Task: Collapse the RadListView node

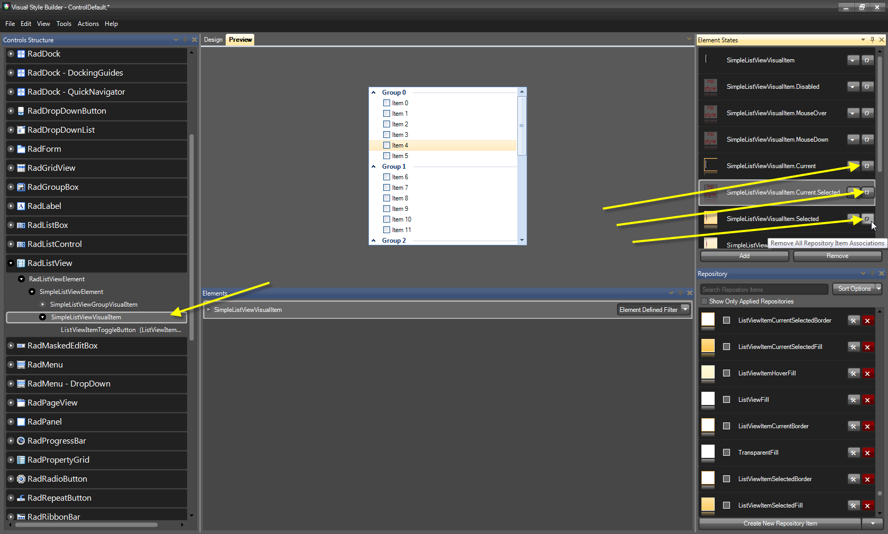Action: (11, 263)
